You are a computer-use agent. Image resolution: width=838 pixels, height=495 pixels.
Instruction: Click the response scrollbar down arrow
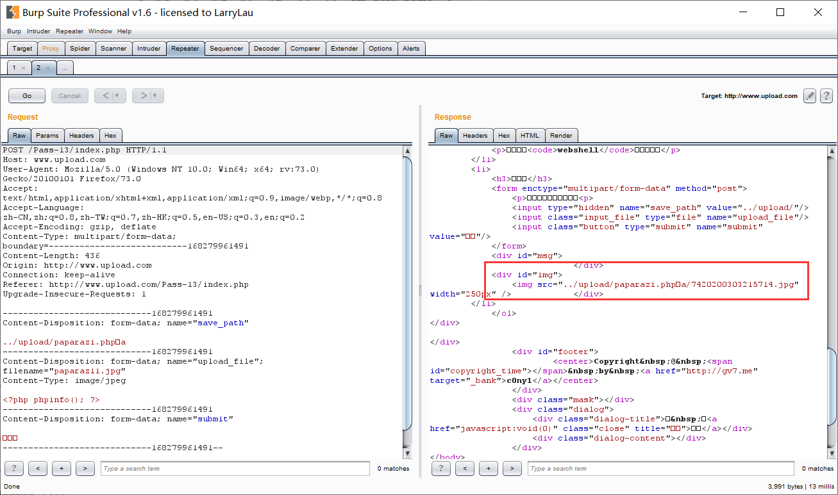point(832,453)
